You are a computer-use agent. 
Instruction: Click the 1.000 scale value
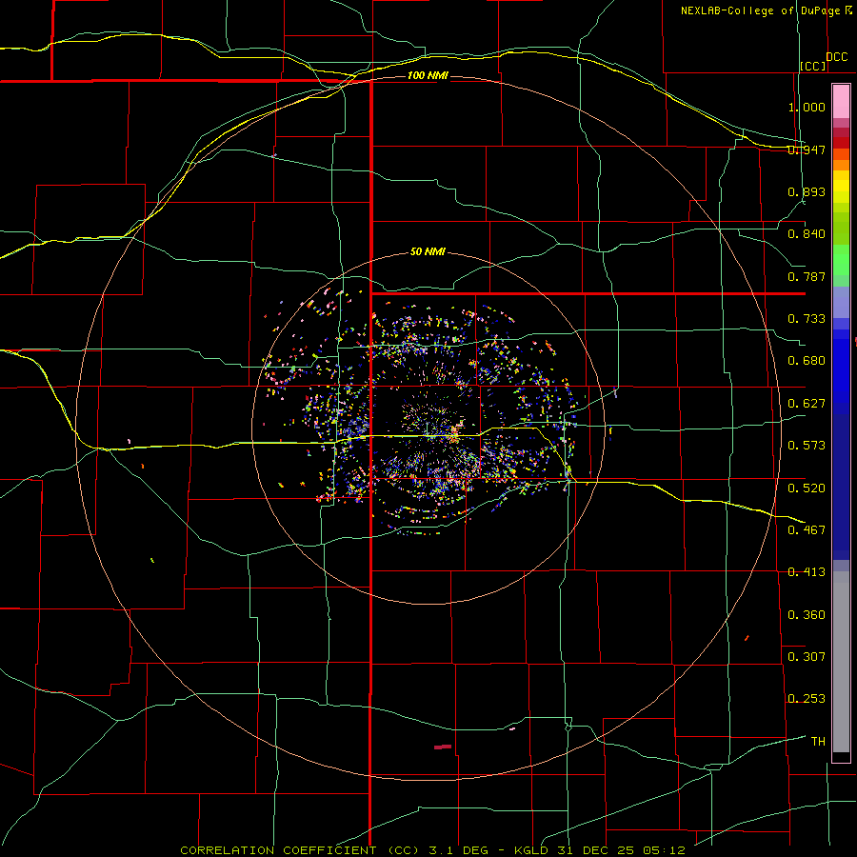(807, 107)
